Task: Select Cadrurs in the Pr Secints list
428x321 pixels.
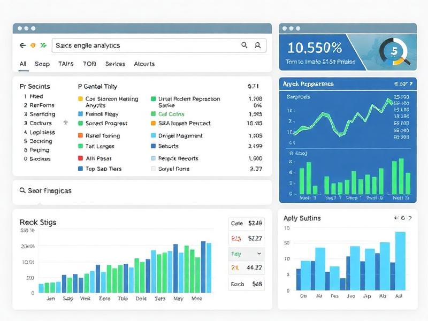Action: (x=41, y=123)
